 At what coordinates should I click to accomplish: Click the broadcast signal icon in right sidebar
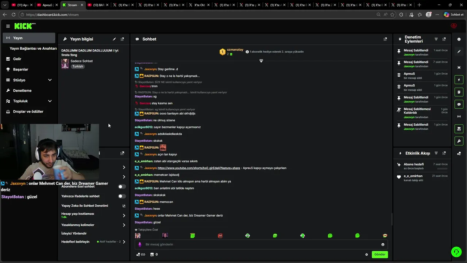coord(459,117)
